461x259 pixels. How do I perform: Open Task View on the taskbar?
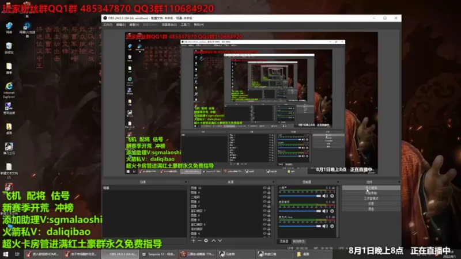pyautogui.click(x=17, y=254)
